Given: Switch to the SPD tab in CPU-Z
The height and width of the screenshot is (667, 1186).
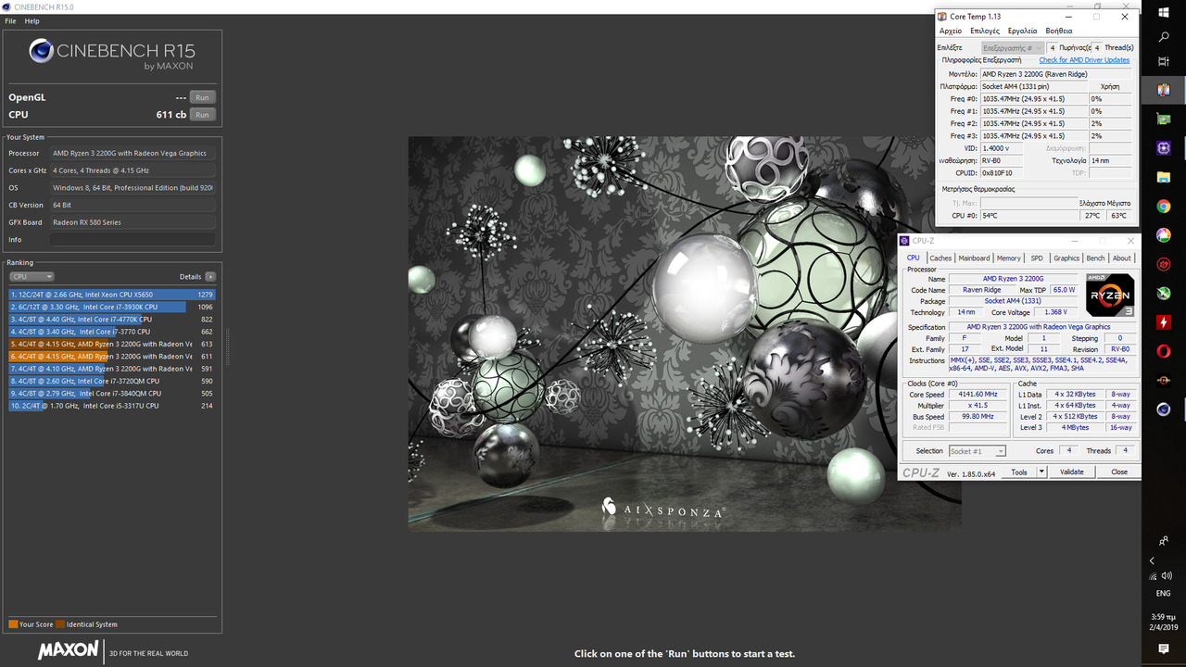Looking at the screenshot, I should (x=1037, y=258).
